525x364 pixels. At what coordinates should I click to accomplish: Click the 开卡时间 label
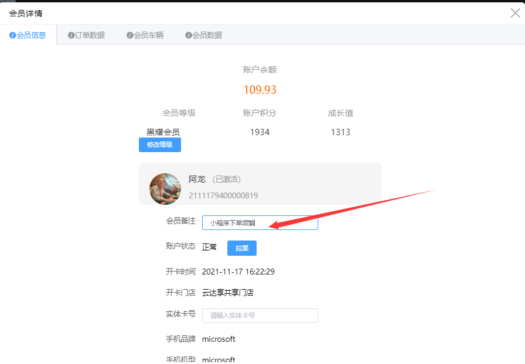coord(181,272)
